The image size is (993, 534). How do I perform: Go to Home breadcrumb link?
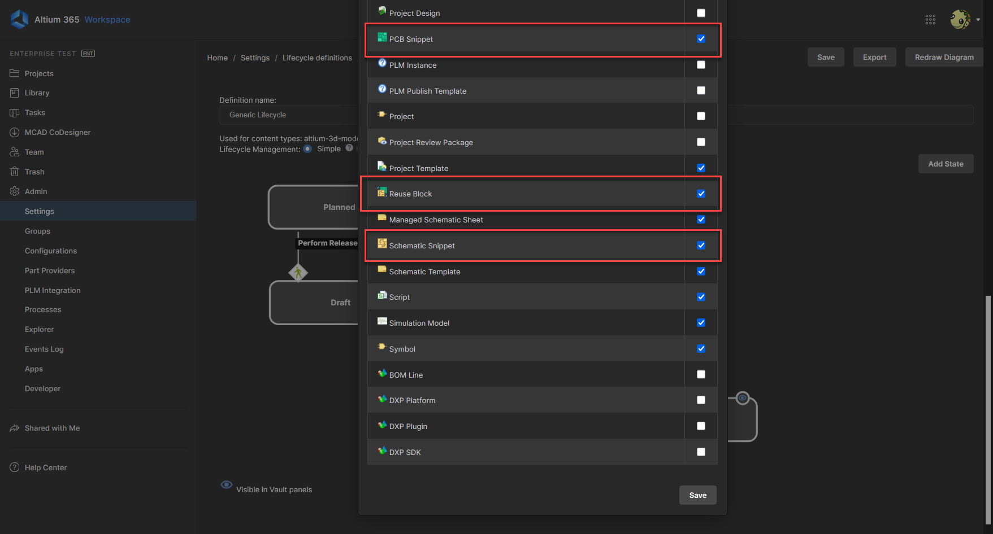coord(218,58)
